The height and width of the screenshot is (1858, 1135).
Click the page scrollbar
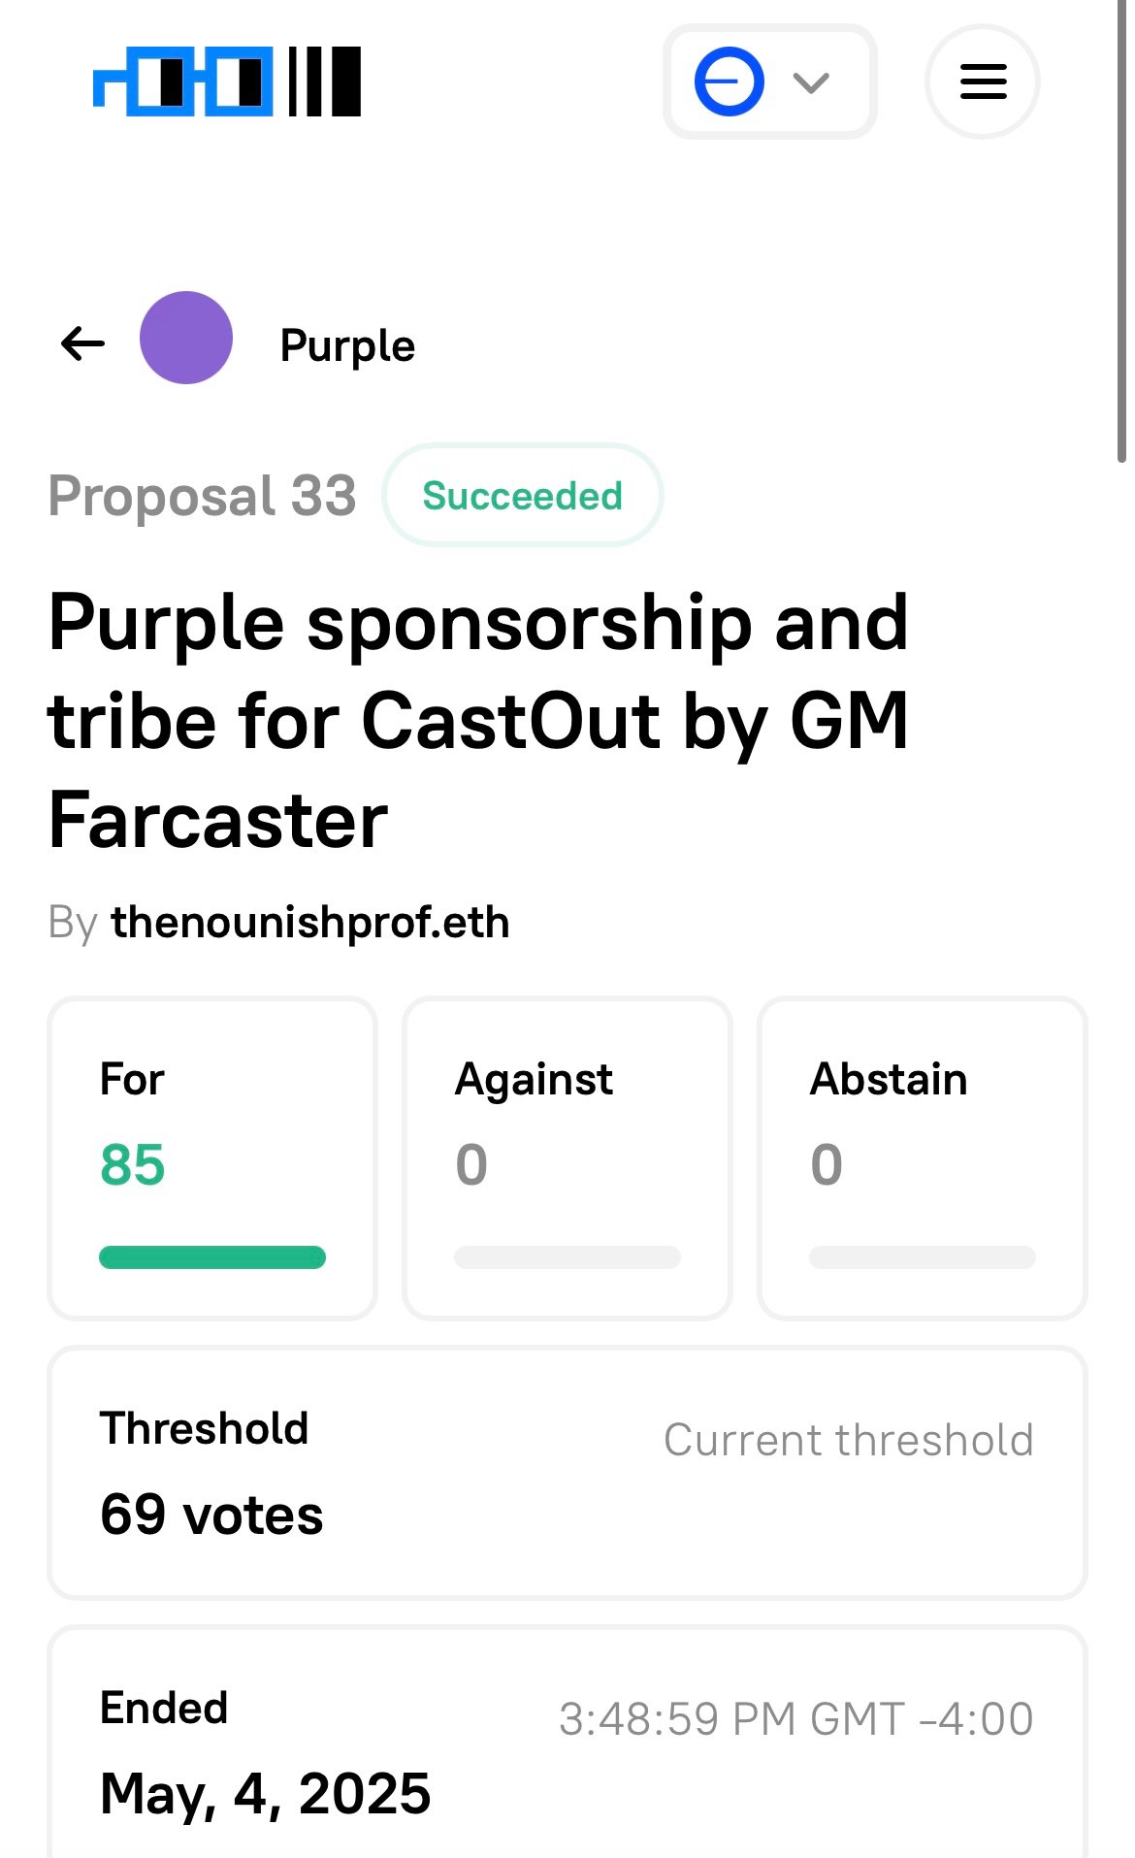coord(1122,233)
